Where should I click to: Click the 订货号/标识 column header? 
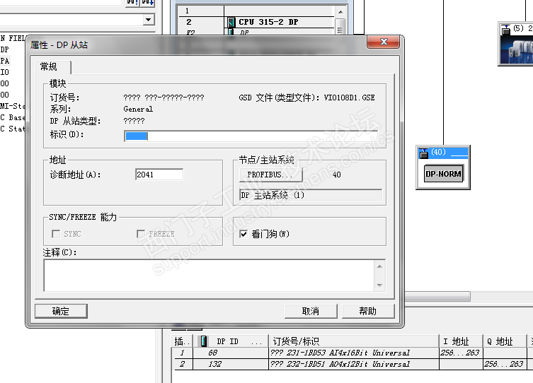click(354, 341)
